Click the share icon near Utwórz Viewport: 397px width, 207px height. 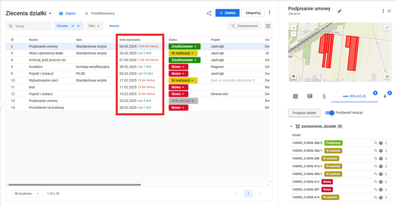point(209,13)
